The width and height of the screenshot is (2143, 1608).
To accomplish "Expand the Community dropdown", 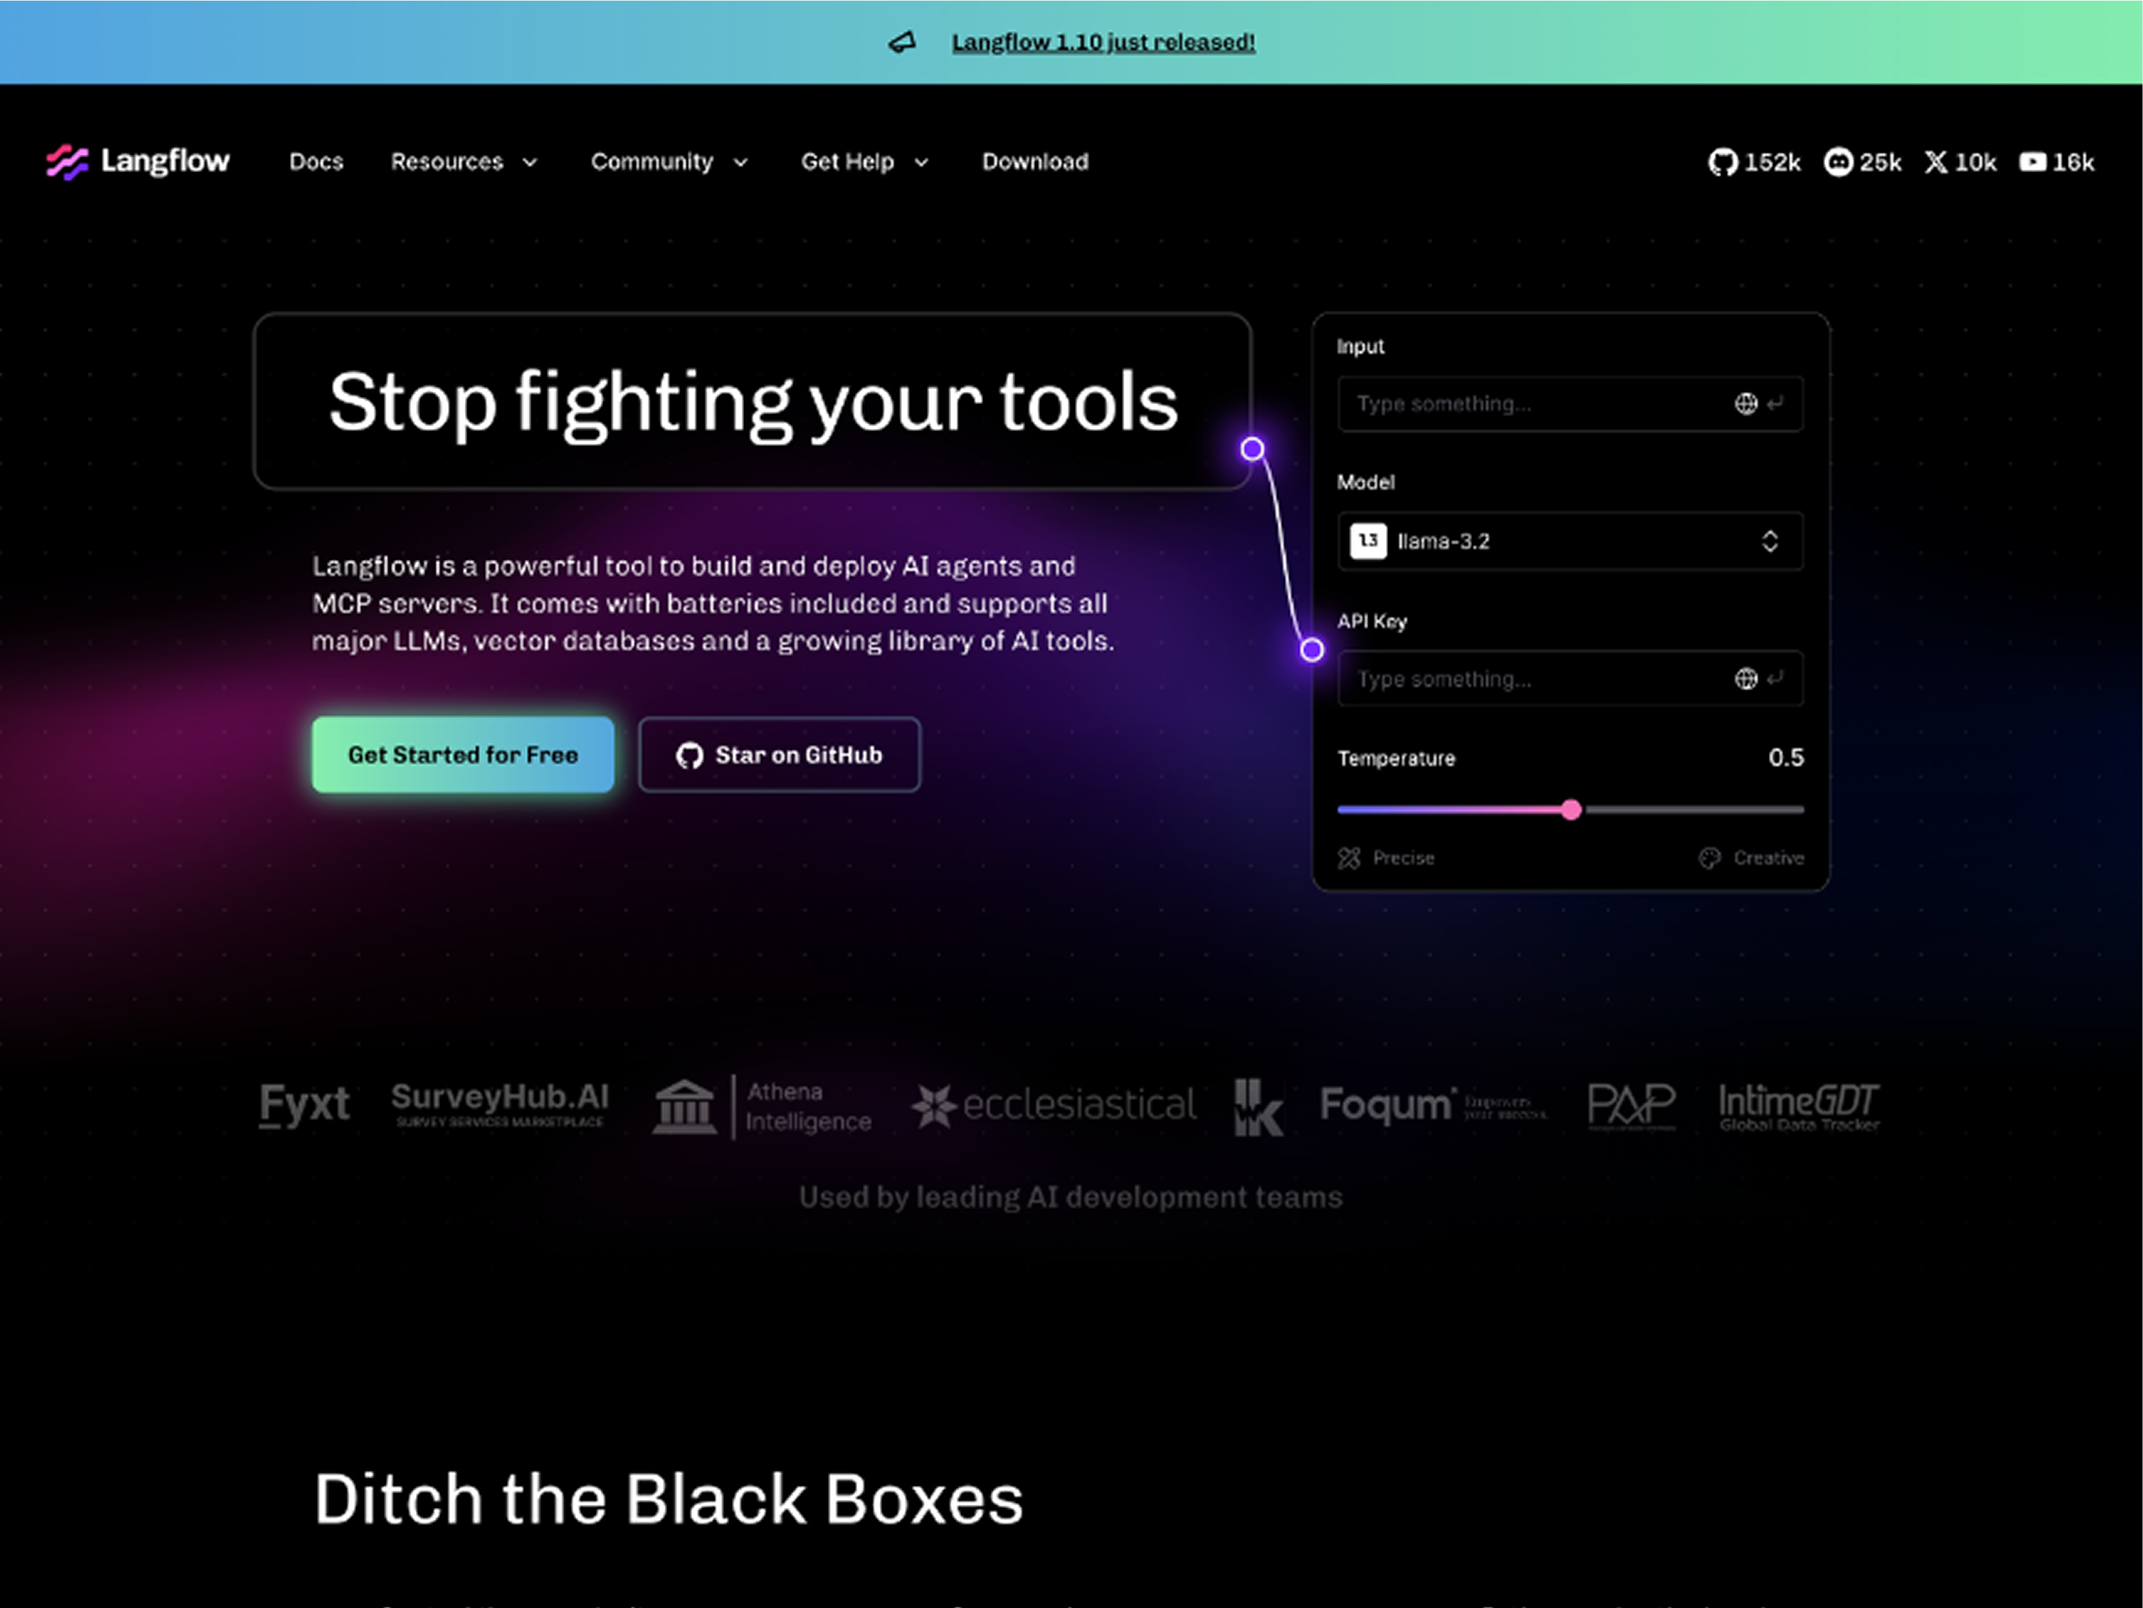I will 670,162.
